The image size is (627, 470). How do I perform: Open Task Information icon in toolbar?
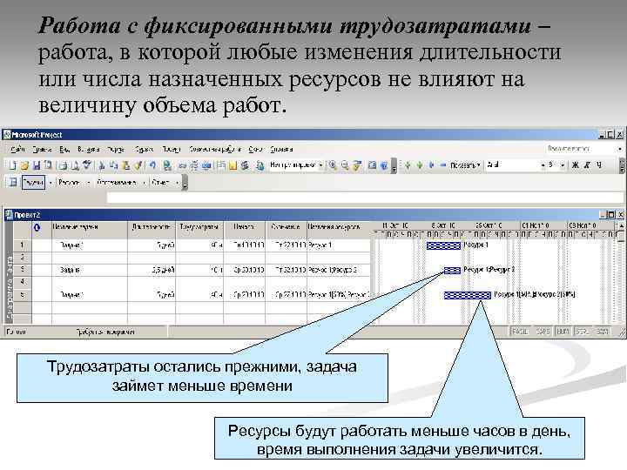tap(221, 165)
